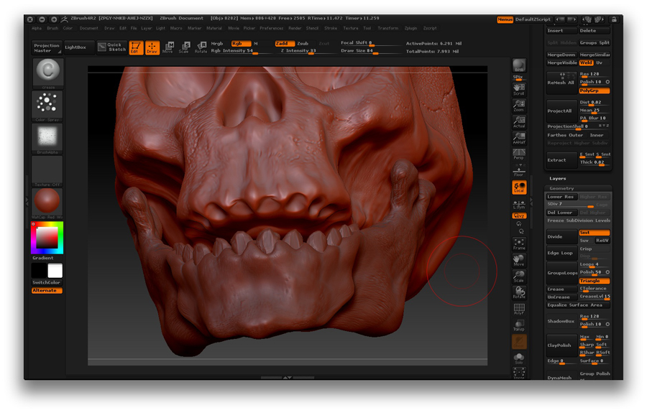Image resolution: width=647 pixels, height=413 pixels.
Task: Enable Mrgb mode
Action: pos(217,43)
